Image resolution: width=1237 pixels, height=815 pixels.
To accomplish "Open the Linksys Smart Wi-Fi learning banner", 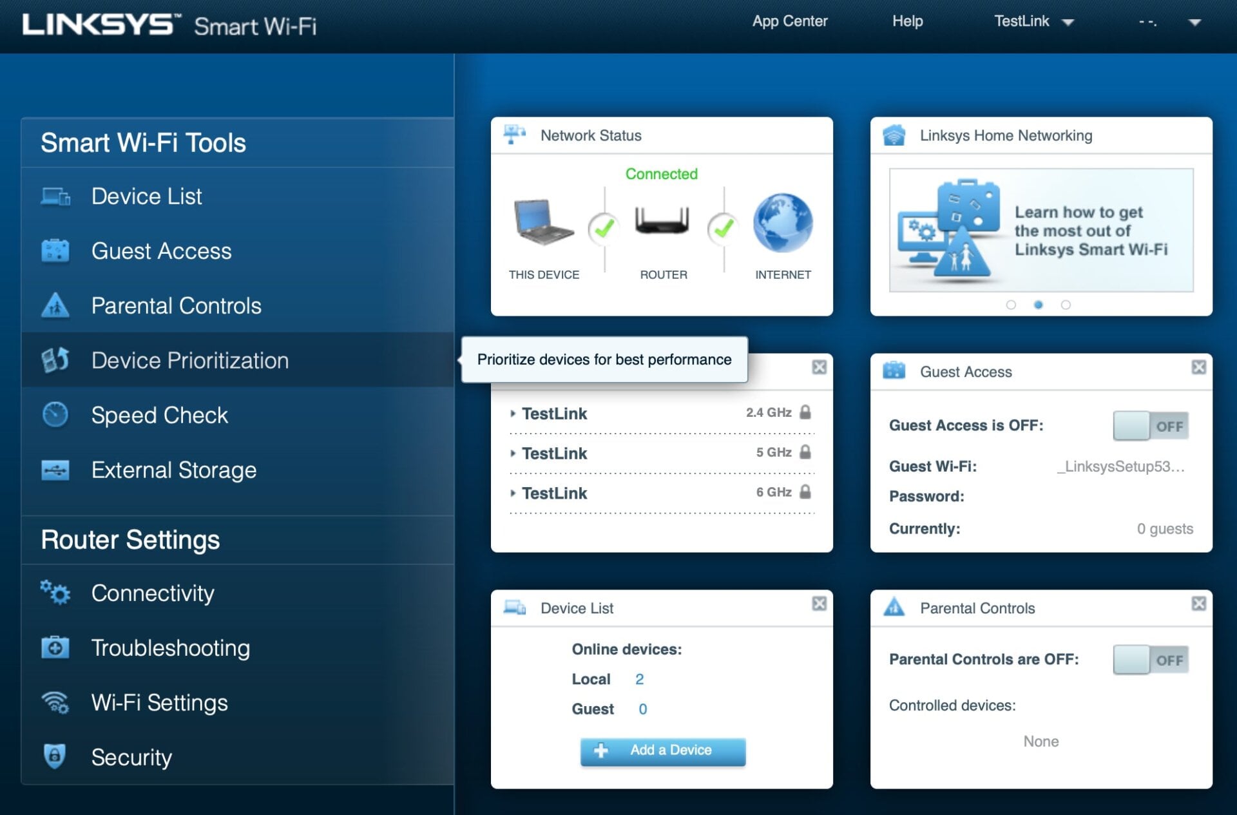I will [1040, 230].
